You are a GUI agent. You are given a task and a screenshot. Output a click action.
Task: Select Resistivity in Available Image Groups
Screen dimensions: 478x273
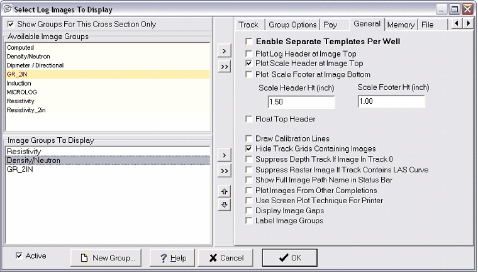point(108,101)
